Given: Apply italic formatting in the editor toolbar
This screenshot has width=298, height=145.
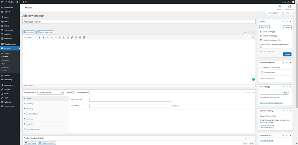Looking at the screenshot, I should click(43, 37).
